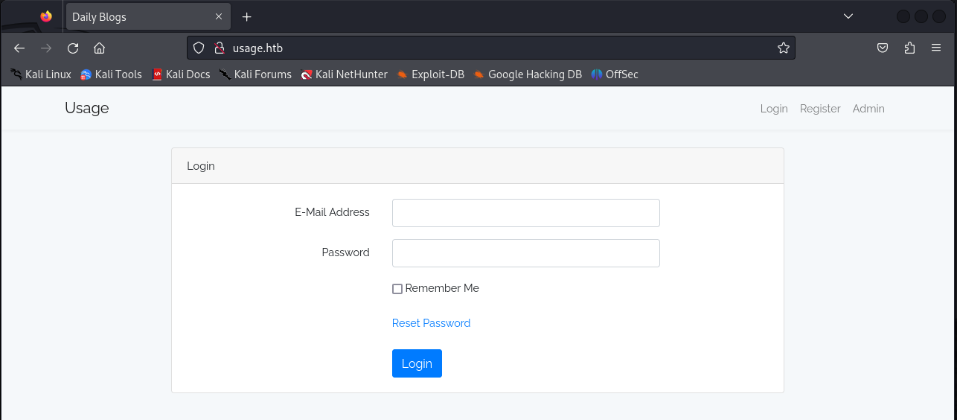Open the Save to Pocket icon

883,48
